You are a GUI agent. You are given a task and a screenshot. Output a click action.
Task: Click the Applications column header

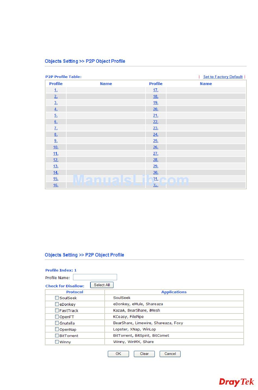click(x=174, y=292)
